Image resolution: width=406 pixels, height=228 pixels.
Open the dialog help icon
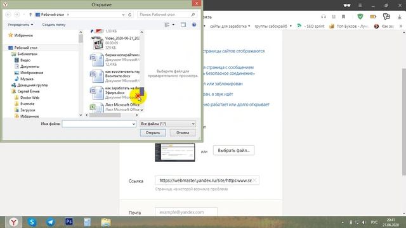click(x=194, y=25)
